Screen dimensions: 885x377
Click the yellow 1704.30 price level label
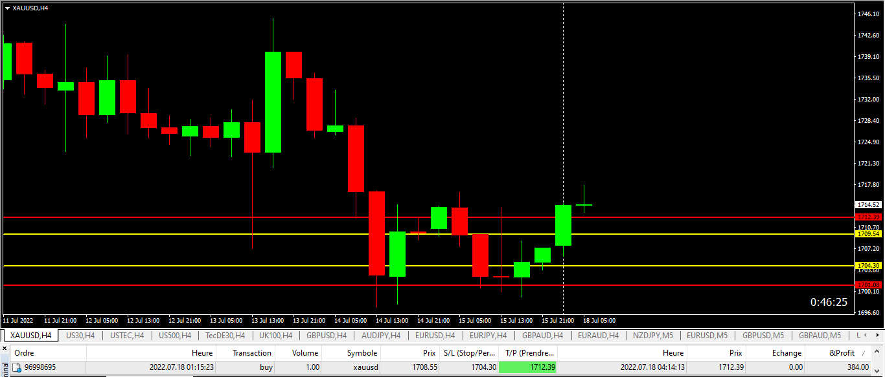tap(868, 266)
